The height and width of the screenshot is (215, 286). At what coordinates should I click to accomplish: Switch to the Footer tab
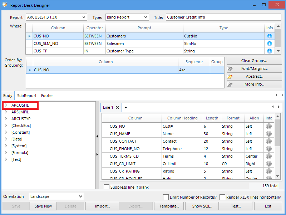[x=47, y=96]
